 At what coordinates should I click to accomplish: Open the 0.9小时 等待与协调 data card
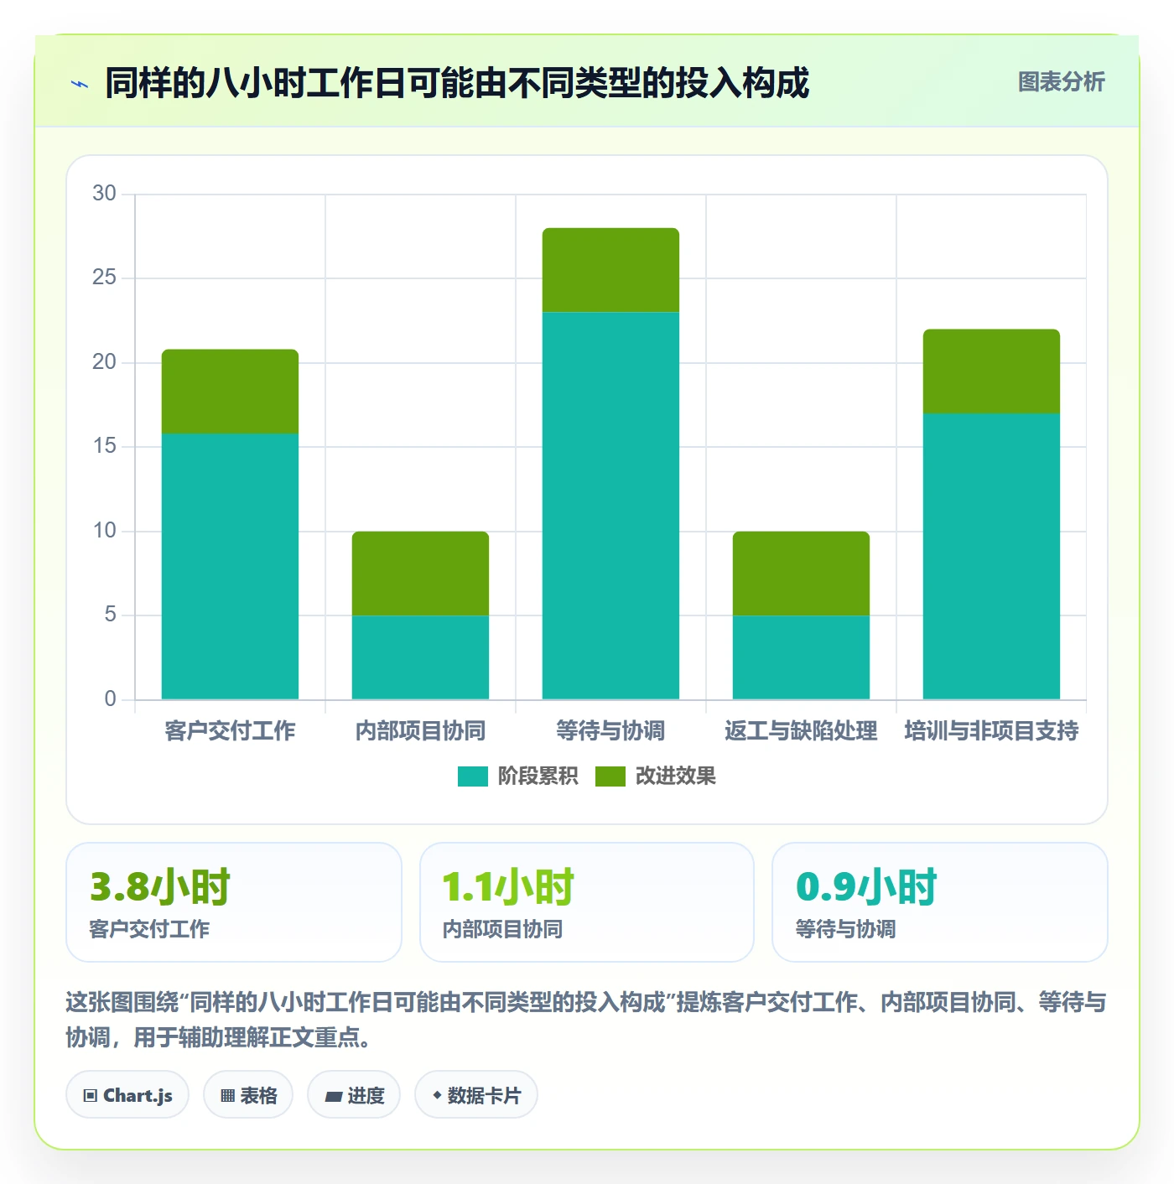[940, 902]
